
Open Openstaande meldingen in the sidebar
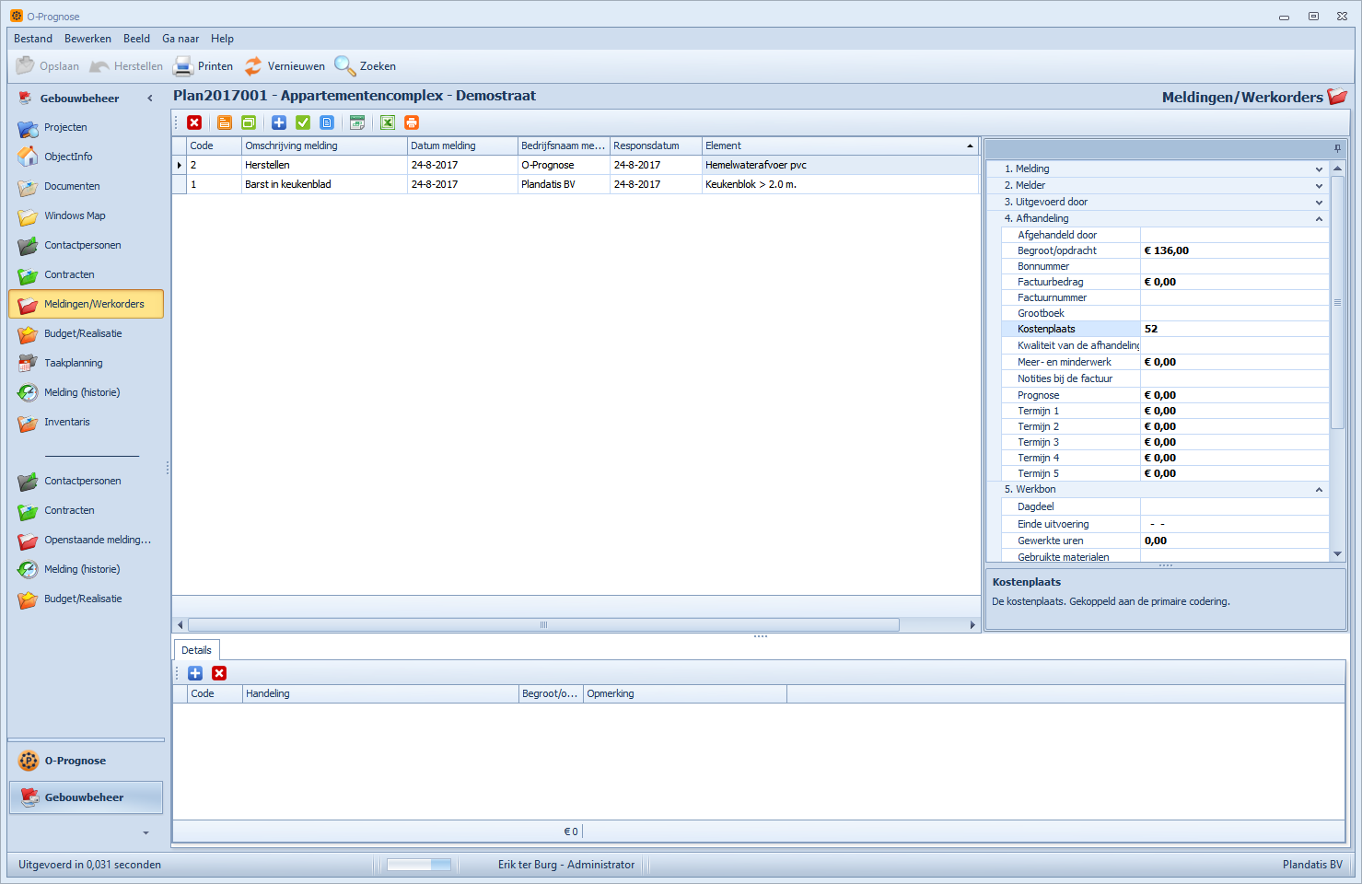(86, 540)
